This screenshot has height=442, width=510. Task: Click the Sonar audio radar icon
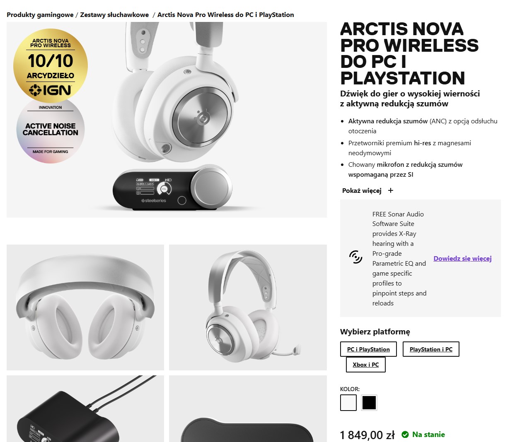tap(355, 257)
